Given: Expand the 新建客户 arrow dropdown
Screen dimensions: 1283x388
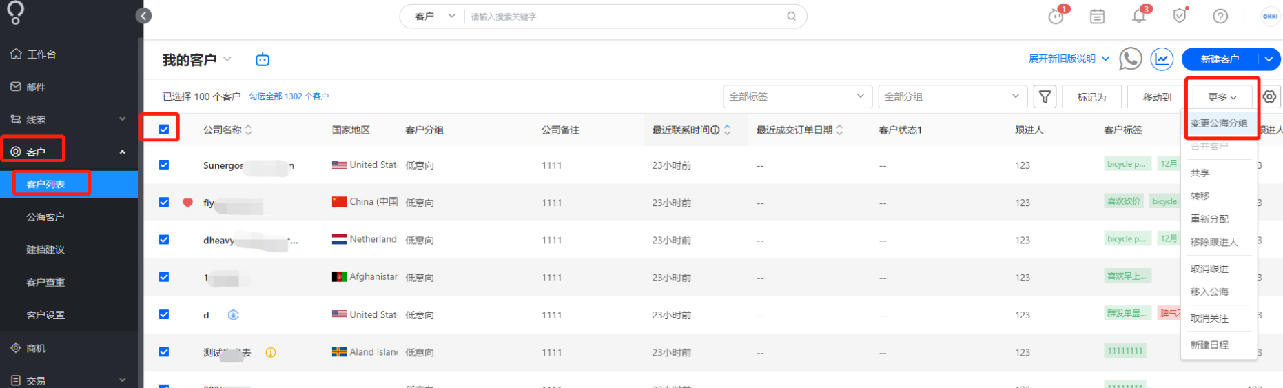Looking at the screenshot, I should [1269, 59].
